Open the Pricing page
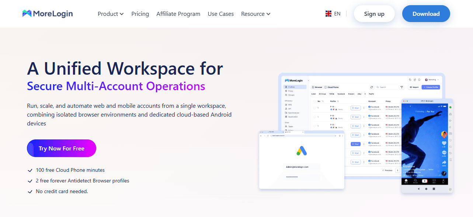This screenshot has width=473, height=217. tap(140, 14)
